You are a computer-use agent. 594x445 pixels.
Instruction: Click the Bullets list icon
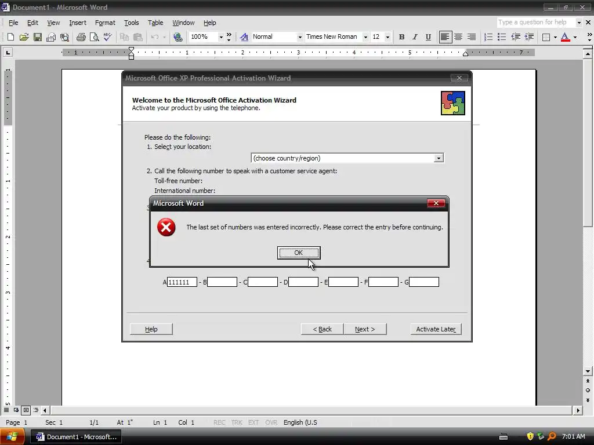[x=502, y=37]
